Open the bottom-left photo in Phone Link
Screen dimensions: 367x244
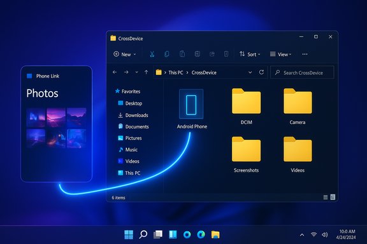36,139
